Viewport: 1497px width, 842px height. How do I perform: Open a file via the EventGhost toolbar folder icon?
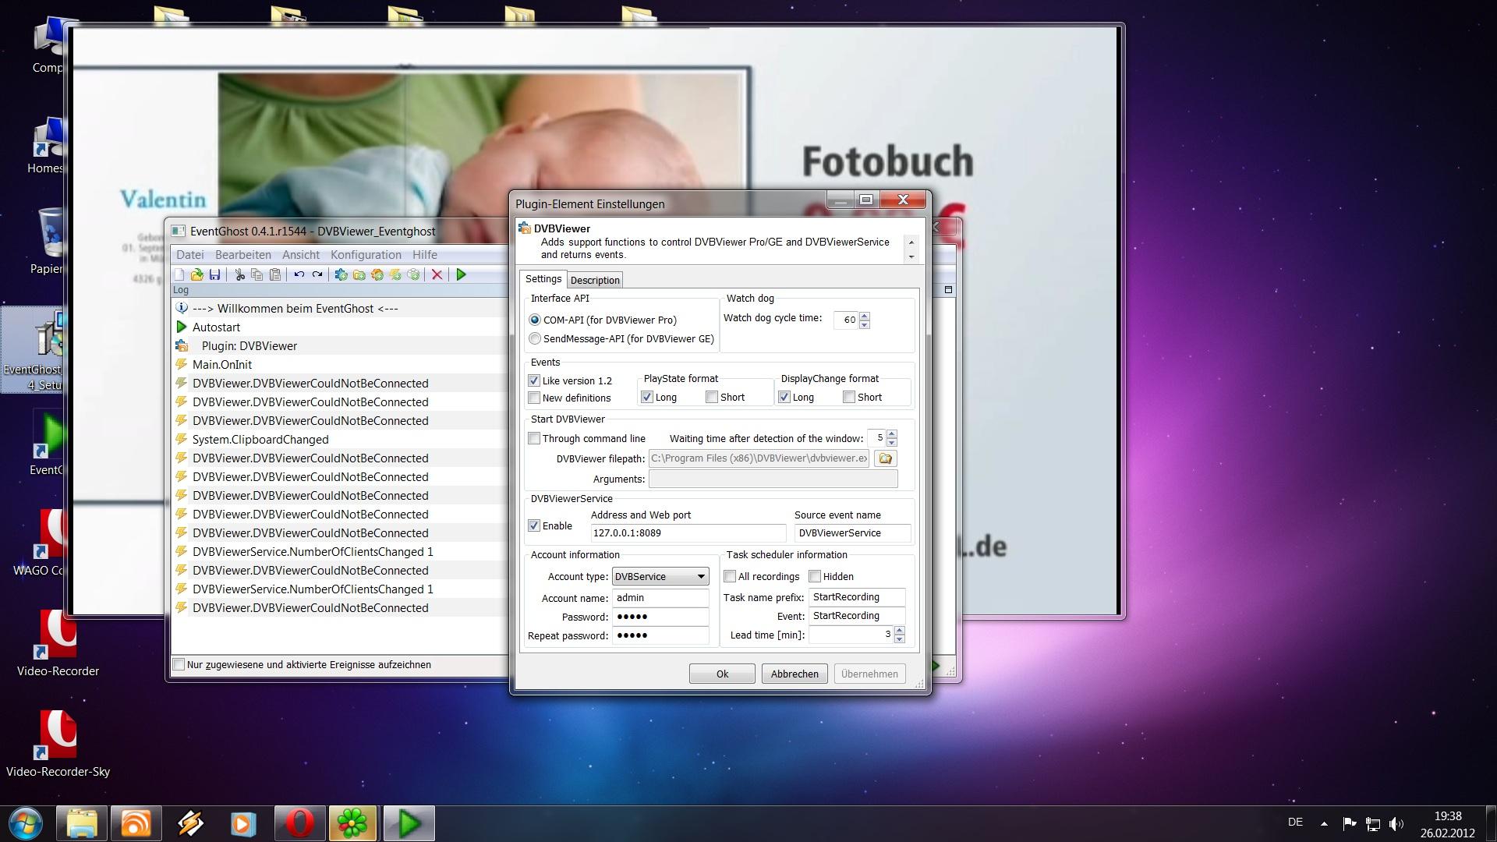[x=197, y=274]
